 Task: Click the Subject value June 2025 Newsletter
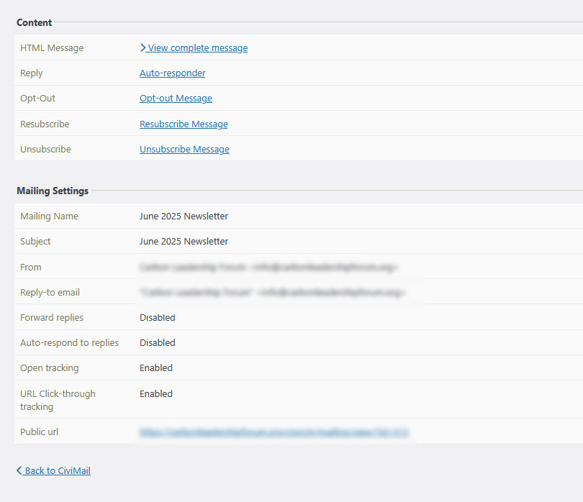(184, 242)
